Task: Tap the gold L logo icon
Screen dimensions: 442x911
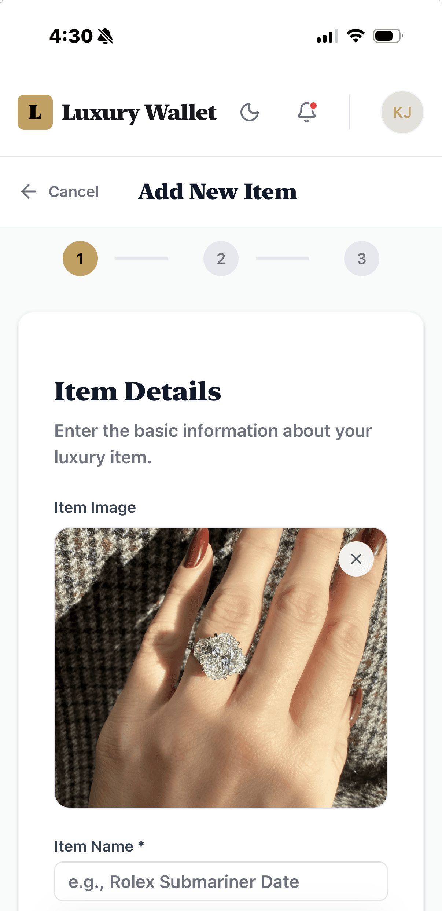Action: tap(35, 112)
